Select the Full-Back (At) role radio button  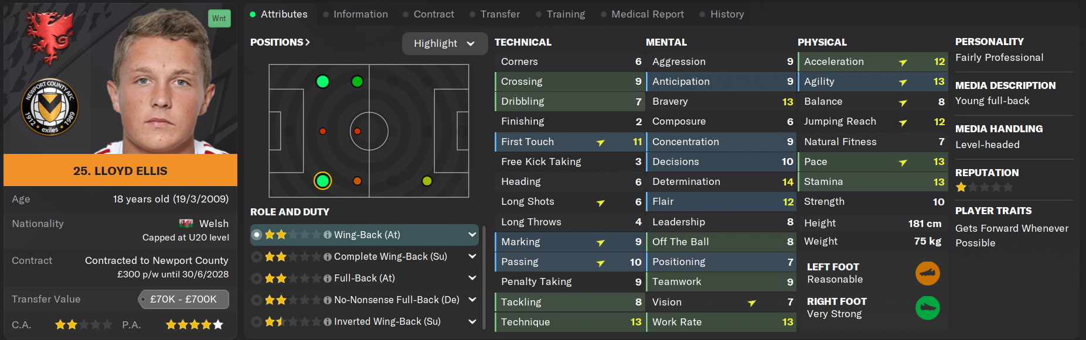pos(257,279)
